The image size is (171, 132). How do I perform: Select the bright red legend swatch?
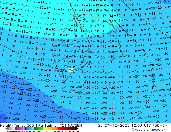59,129
